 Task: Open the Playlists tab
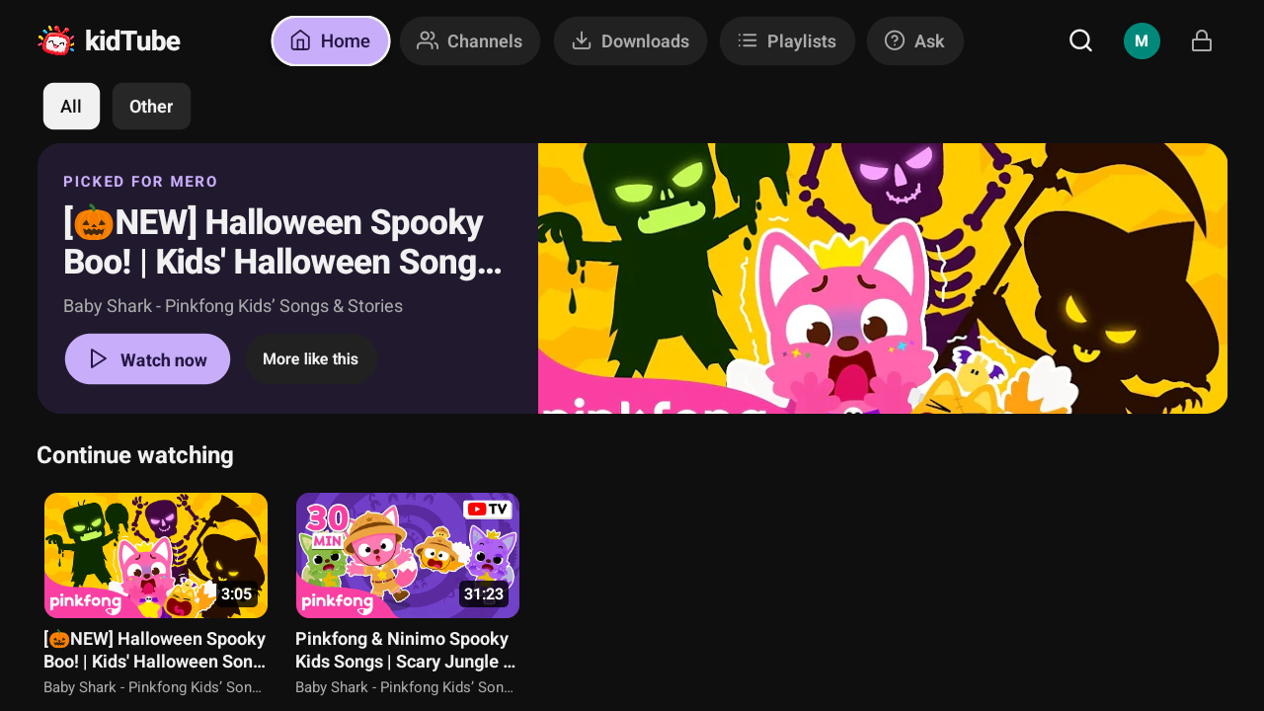tap(787, 41)
